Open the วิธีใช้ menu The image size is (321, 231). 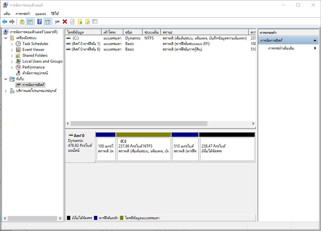pyautogui.click(x=55, y=13)
